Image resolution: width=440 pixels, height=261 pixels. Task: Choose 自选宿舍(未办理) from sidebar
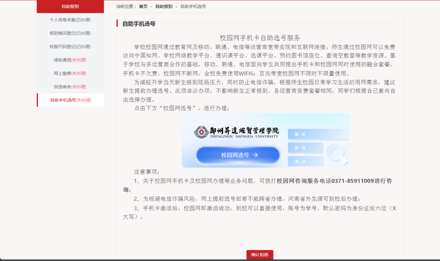point(70,87)
